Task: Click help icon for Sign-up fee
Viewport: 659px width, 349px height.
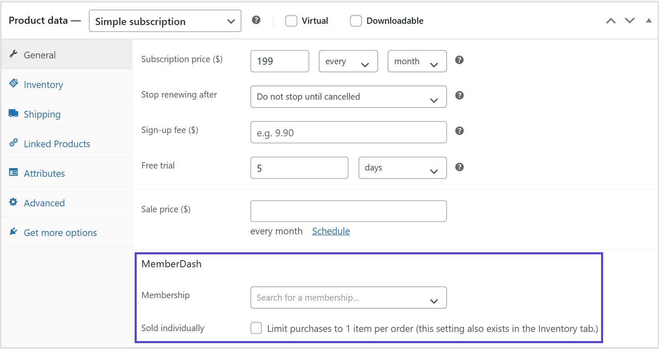Action: 459,131
